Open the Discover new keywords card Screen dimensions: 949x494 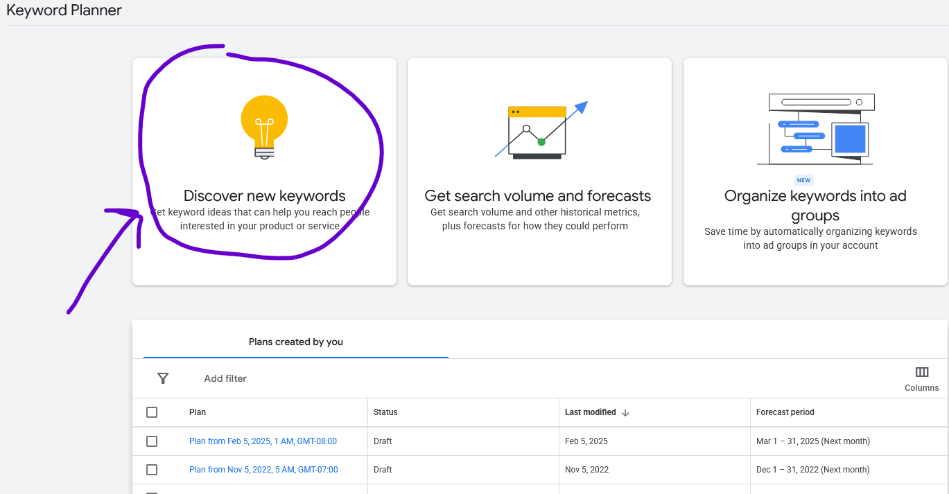264,196
